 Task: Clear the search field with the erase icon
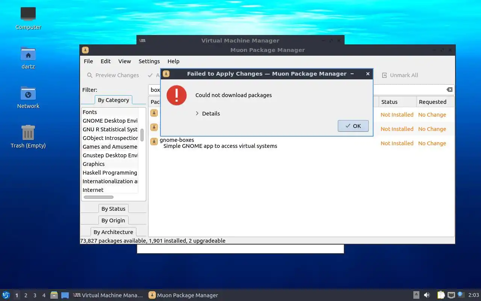[x=449, y=90]
